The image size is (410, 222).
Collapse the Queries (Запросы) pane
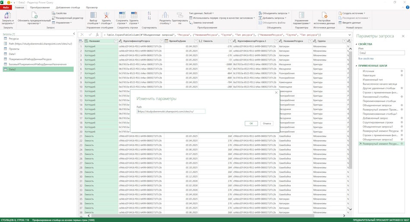(x=74, y=34)
